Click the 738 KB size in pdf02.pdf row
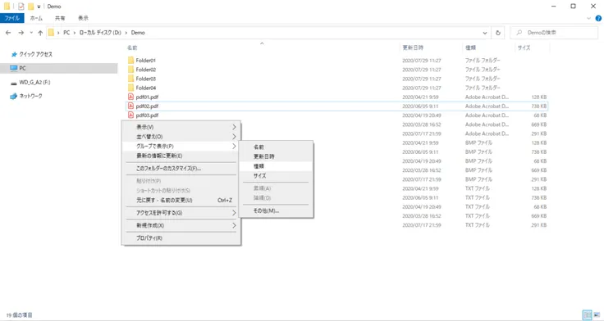Image resolution: width=604 pixels, height=321 pixels. [x=539, y=106]
